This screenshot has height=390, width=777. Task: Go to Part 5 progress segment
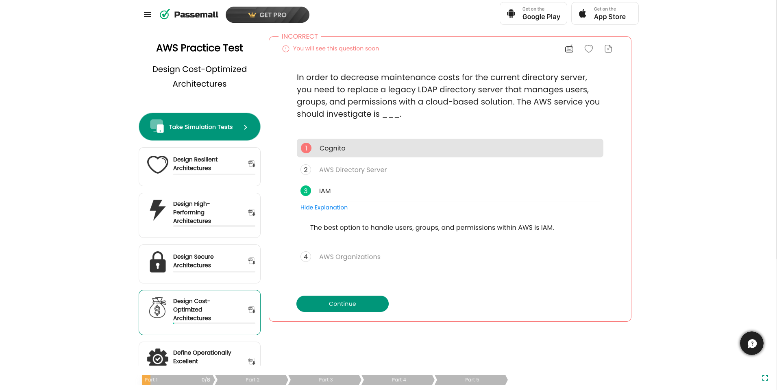coord(472,380)
